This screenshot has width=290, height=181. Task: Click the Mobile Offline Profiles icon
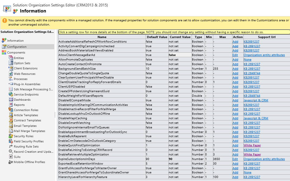11,162
